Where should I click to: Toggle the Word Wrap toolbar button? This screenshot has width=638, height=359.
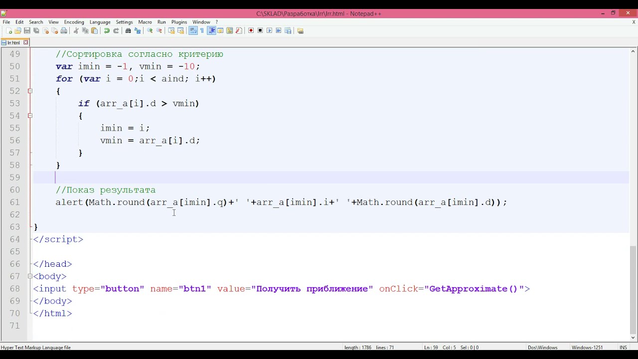click(193, 30)
